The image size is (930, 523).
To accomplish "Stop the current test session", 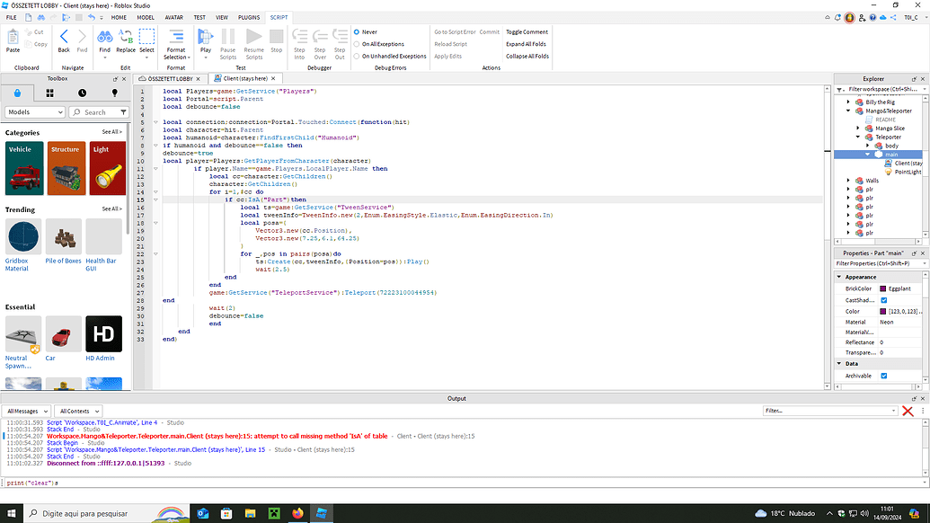I will coord(275,38).
